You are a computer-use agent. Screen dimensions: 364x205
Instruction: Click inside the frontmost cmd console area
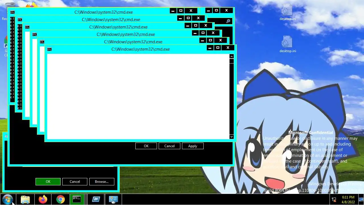pyautogui.click(x=138, y=96)
